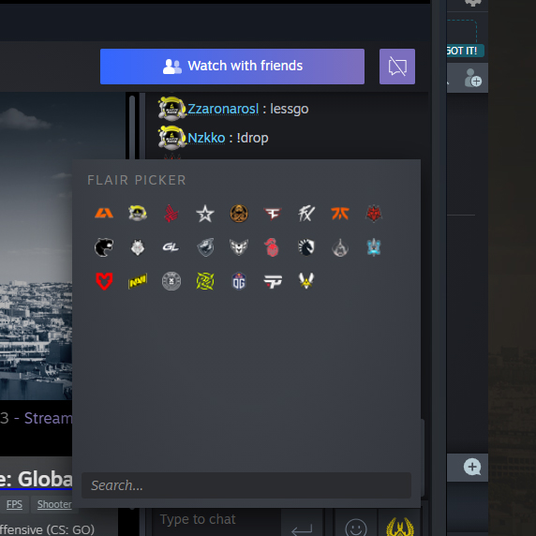The height and width of the screenshot is (536, 536).
Task: Select the Team Liquid flair icon
Action: point(306,247)
